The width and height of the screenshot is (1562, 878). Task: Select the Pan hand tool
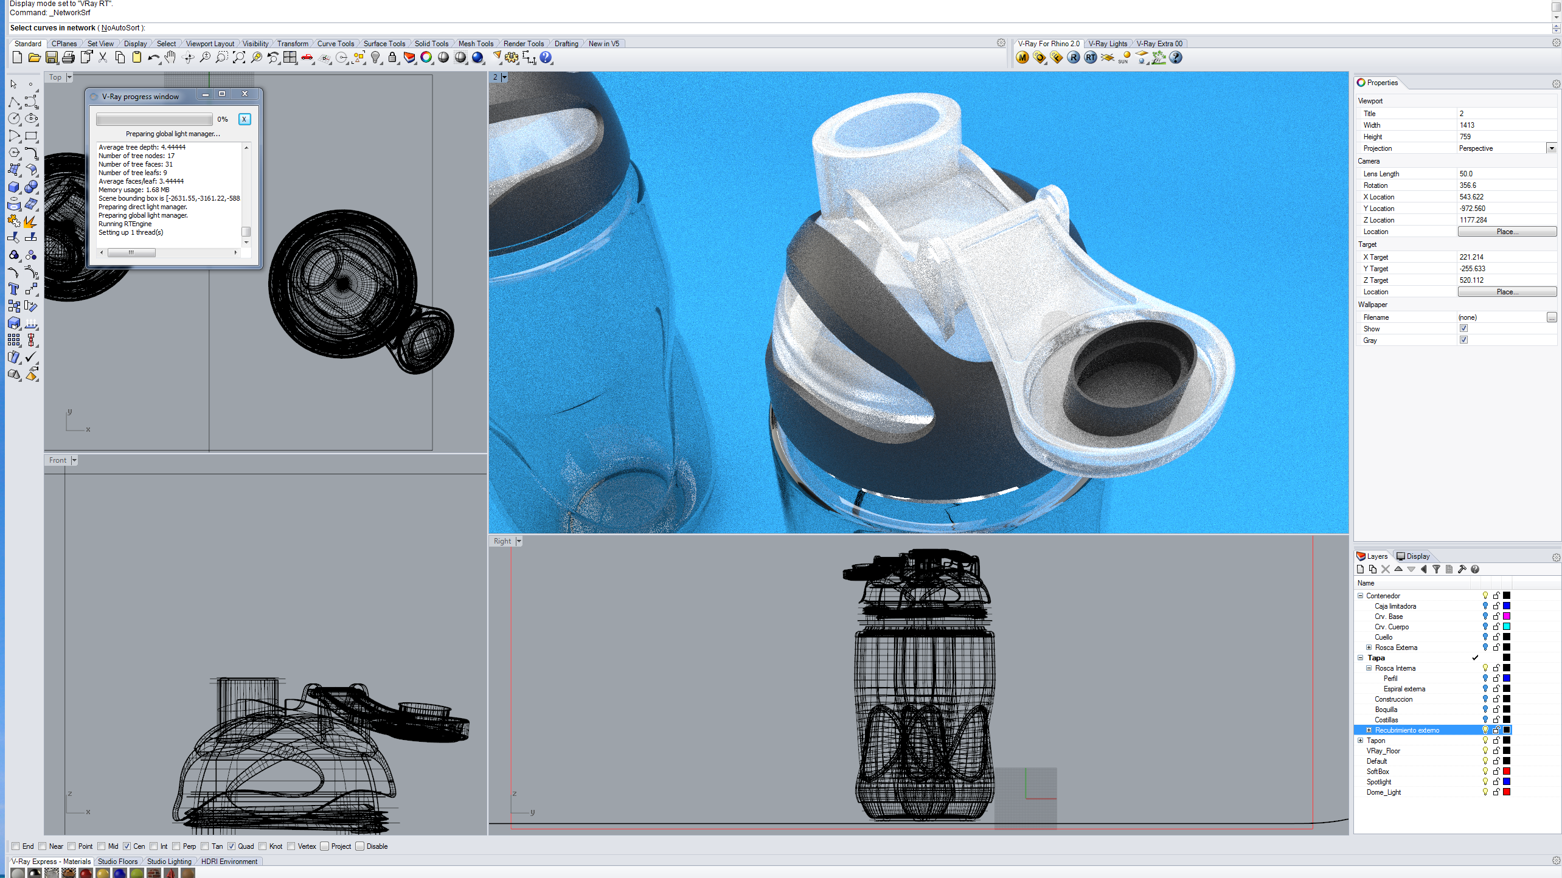[x=171, y=58]
